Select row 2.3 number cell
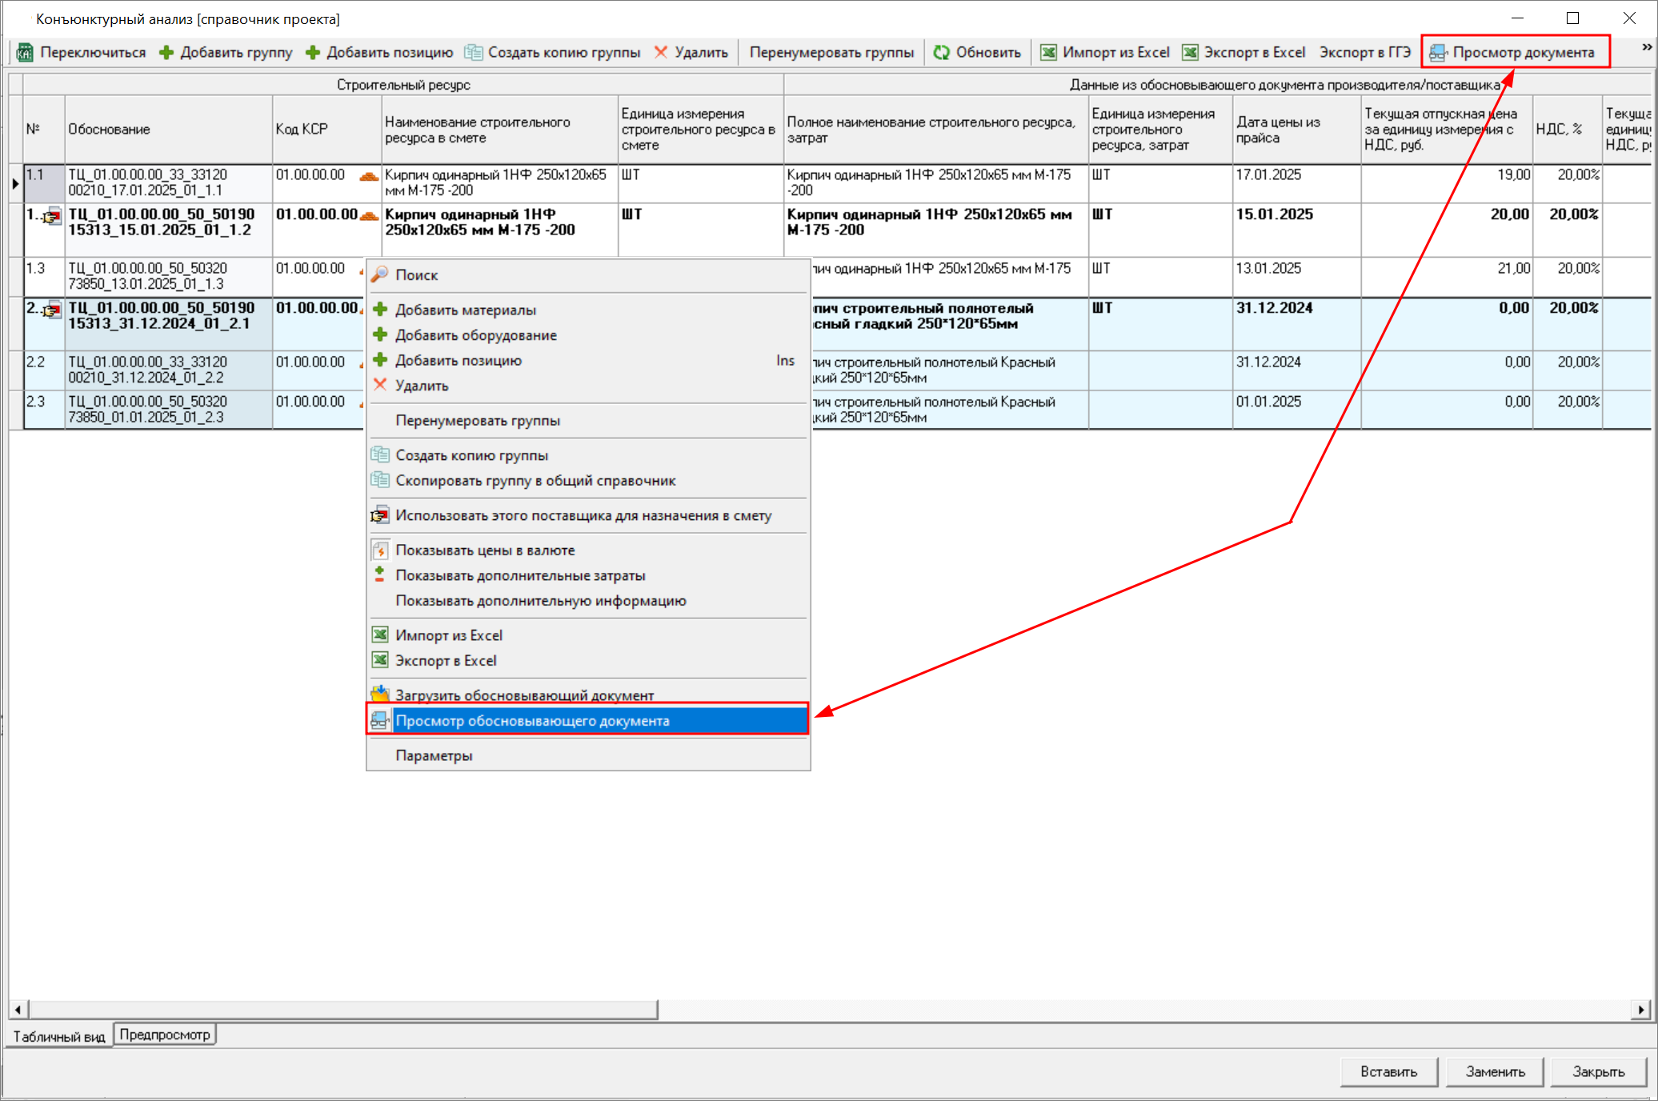 point(44,410)
